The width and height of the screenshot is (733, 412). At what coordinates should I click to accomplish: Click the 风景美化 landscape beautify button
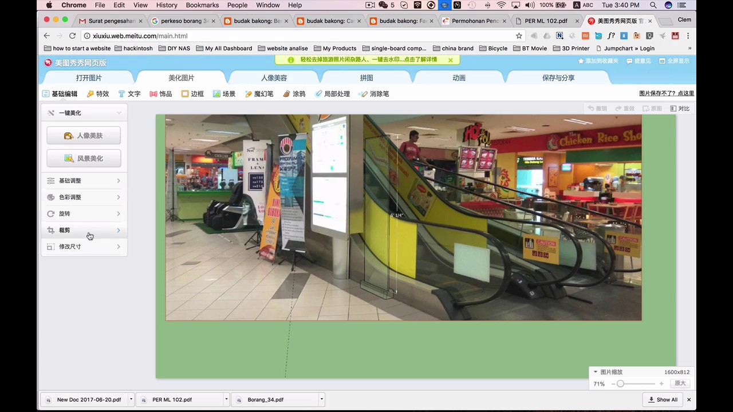(x=84, y=159)
